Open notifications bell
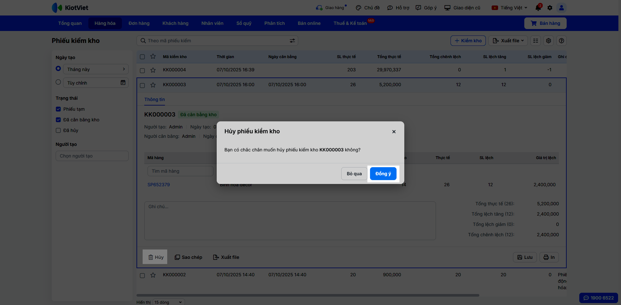 [538, 8]
